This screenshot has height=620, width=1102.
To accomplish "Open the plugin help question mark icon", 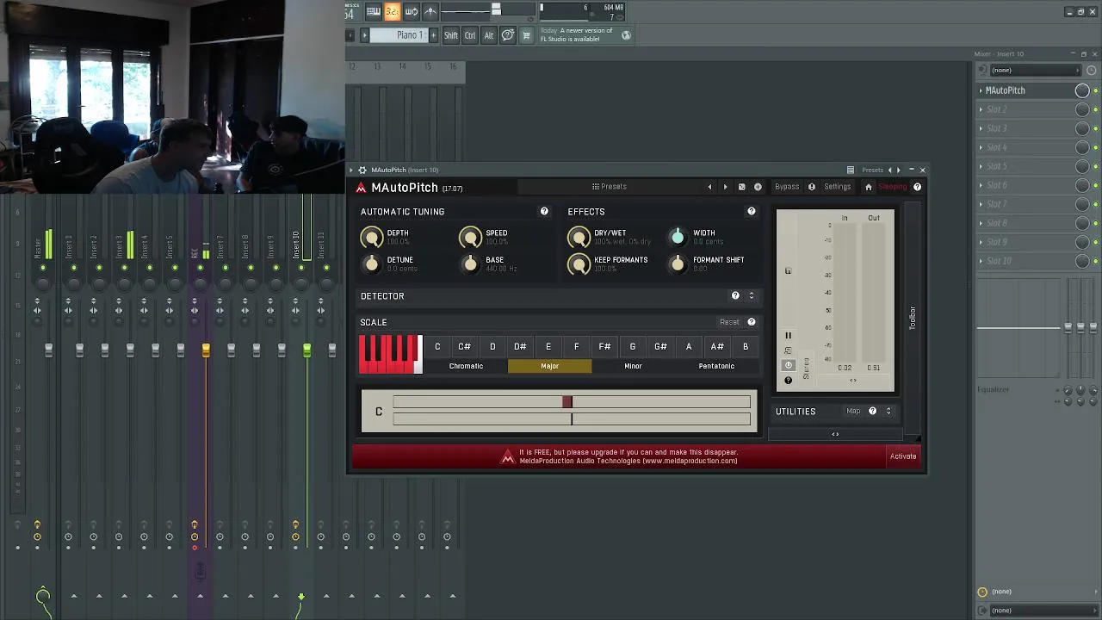I will pyautogui.click(x=917, y=187).
